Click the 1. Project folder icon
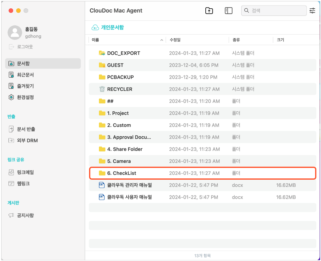This screenshot has width=321, height=261. click(102, 113)
